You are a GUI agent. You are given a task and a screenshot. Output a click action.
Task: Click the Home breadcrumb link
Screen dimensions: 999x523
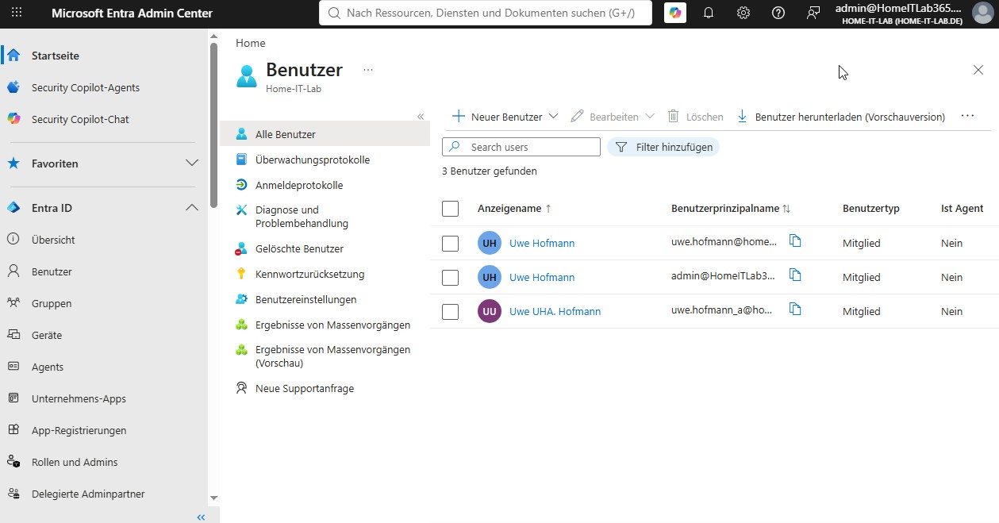251,43
